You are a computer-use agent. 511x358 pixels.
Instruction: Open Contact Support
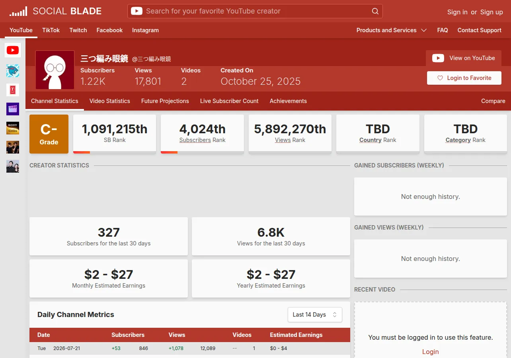(479, 30)
